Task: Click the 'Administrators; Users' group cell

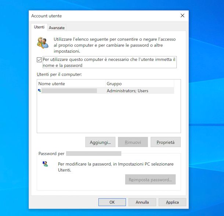Action: [x=127, y=91]
